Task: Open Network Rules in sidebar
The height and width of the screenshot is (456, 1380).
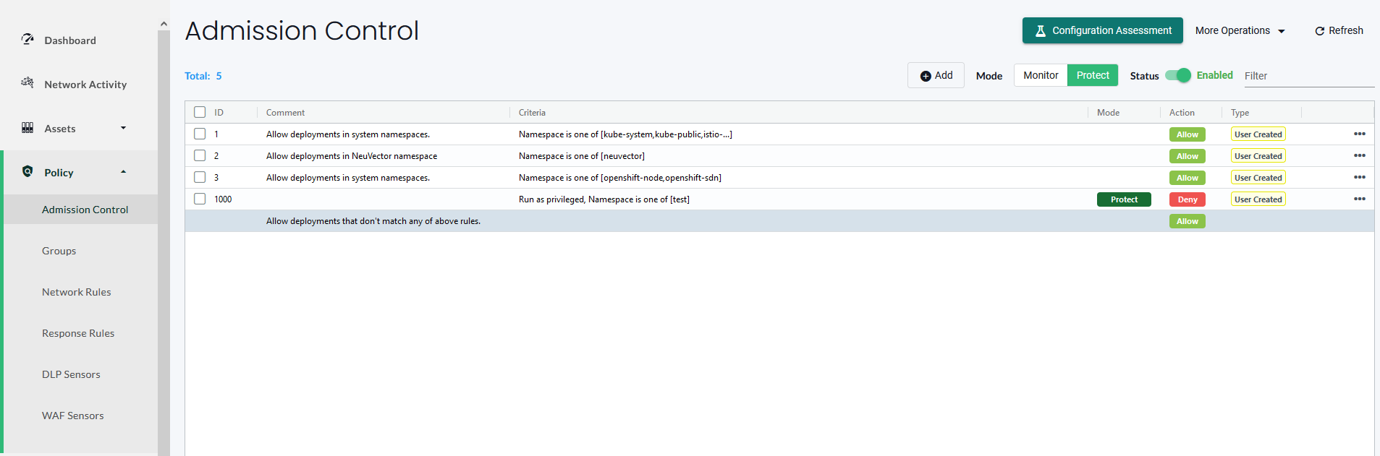Action: coord(77,292)
